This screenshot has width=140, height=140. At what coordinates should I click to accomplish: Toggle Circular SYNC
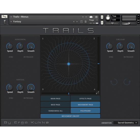click(111, 57)
